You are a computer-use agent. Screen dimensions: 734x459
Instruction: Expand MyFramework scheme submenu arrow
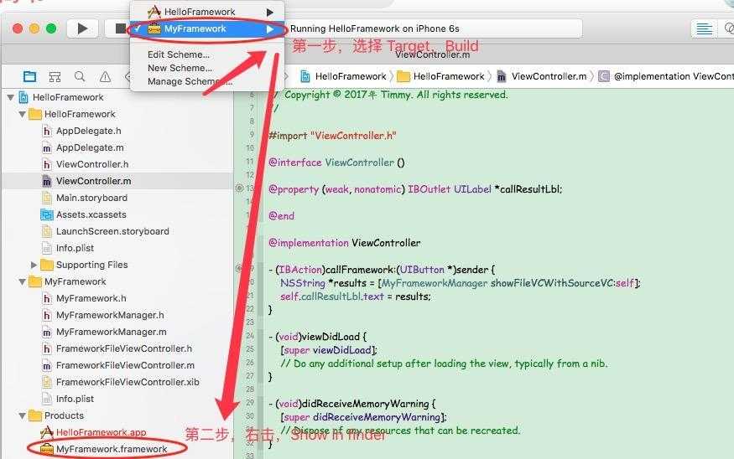(x=270, y=29)
